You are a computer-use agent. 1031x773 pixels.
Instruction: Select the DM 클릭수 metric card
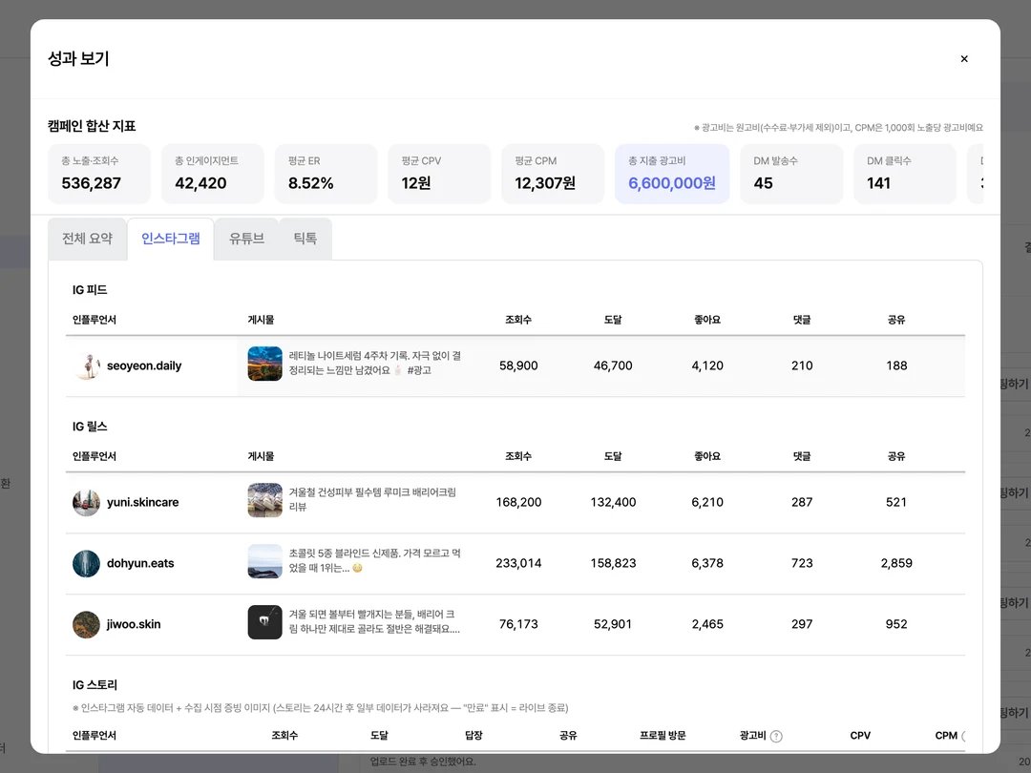905,174
